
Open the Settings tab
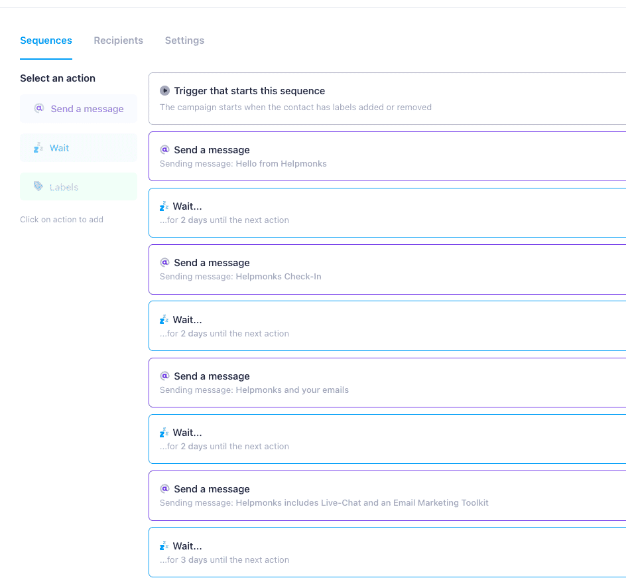click(184, 40)
